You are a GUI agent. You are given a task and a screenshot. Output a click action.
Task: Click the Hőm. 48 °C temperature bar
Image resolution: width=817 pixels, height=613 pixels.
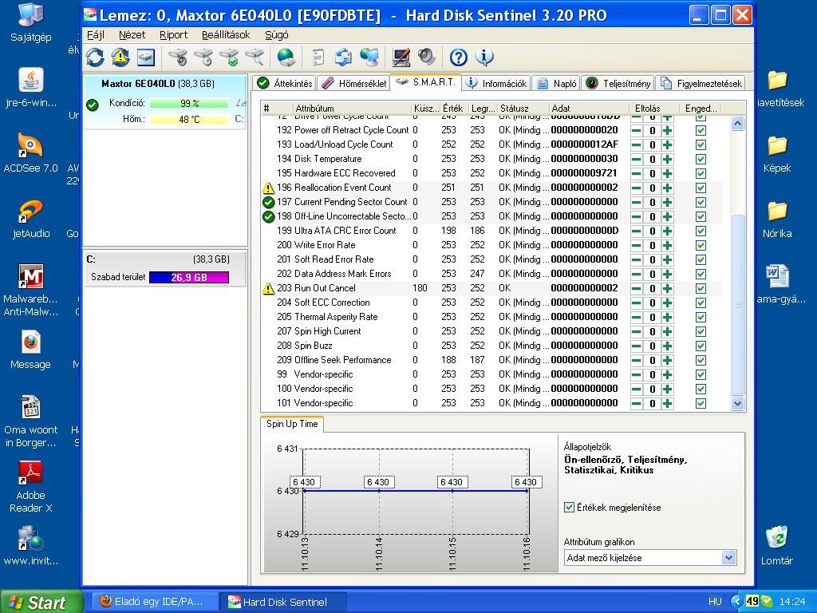(x=188, y=120)
